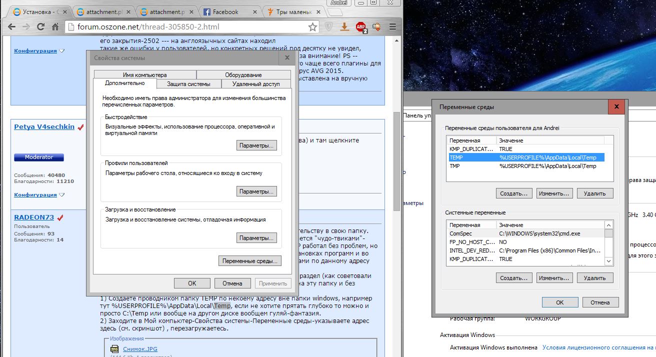Open the Снимок.JPG attachment link

(139, 349)
